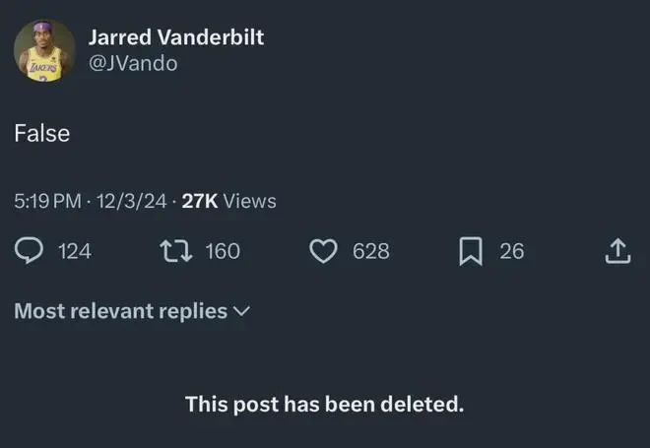This screenshot has height=448, width=650.
Task: Click the 5:19 PM timestamp
Action: pos(47,202)
